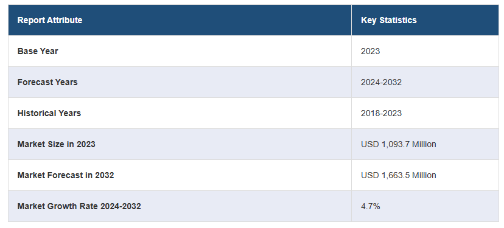Click the word Million in the 2032 forecast row

coord(424,175)
